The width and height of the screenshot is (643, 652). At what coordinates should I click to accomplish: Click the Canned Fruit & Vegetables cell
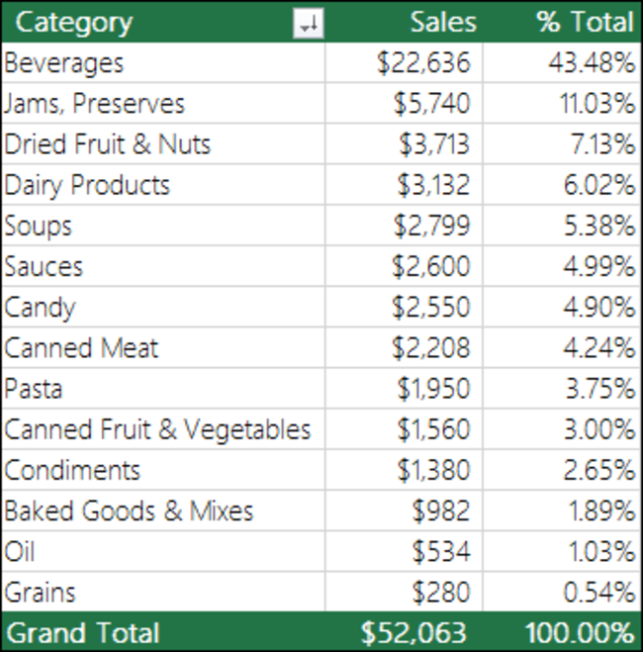(157, 429)
